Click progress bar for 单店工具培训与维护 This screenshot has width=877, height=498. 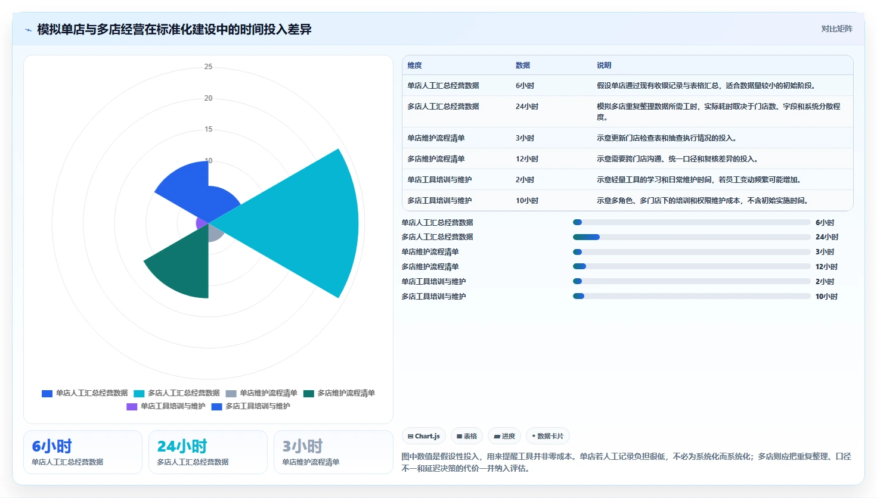click(x=692, y=281)
